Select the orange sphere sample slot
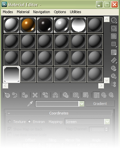 point(28,25)
